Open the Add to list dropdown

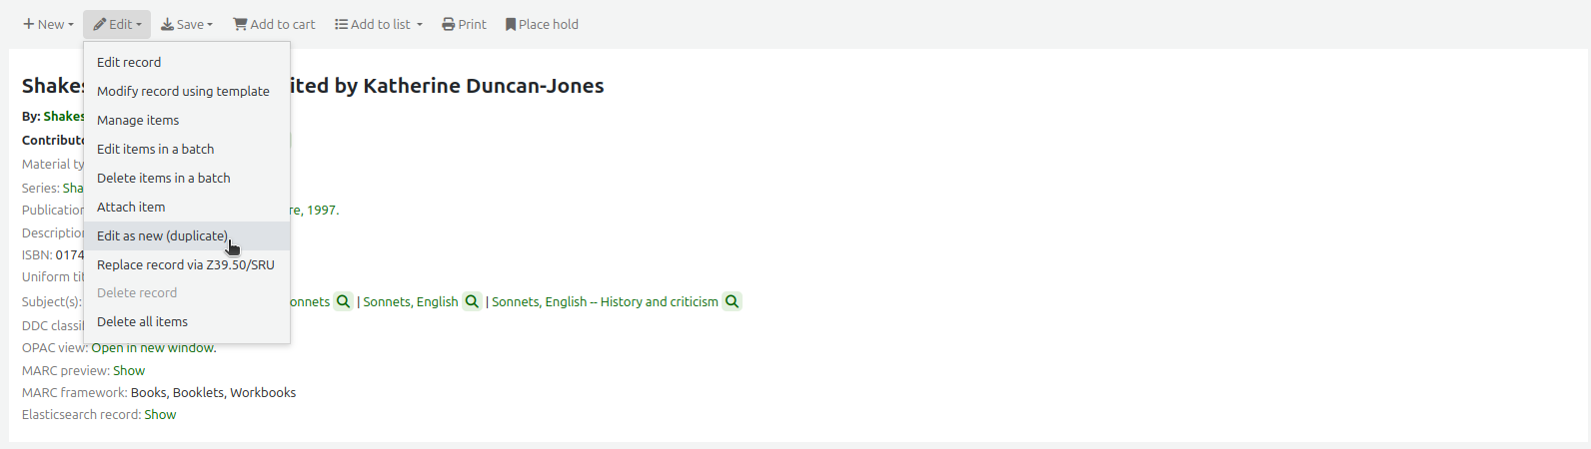click(379, 24)
